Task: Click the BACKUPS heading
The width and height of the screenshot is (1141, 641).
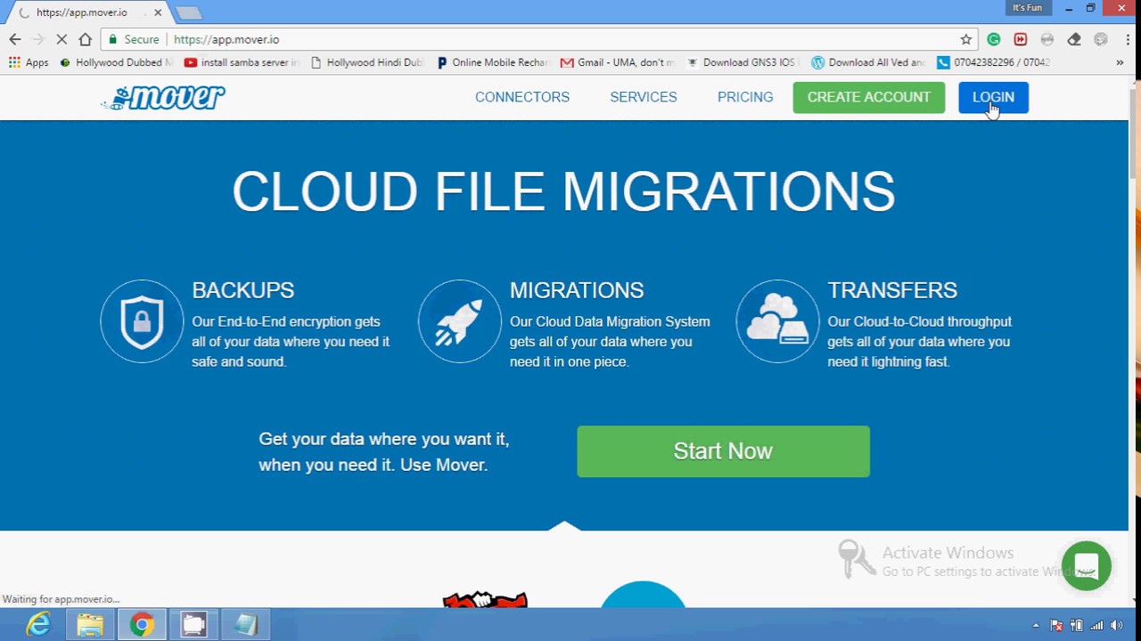Action: 242,290
